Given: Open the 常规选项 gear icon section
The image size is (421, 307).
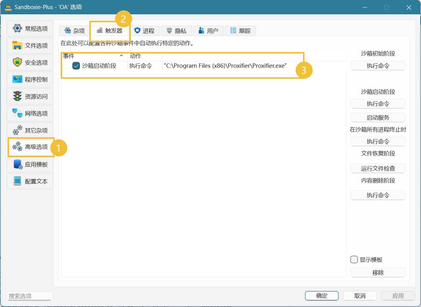Looking at the screenshot, I should click(18, 29).
